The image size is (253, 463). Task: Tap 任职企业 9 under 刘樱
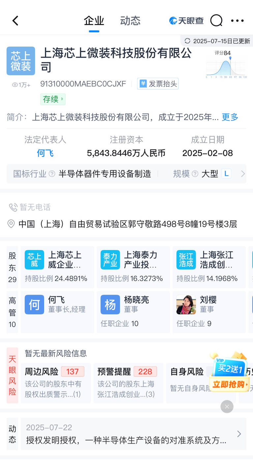click(194, 324)
